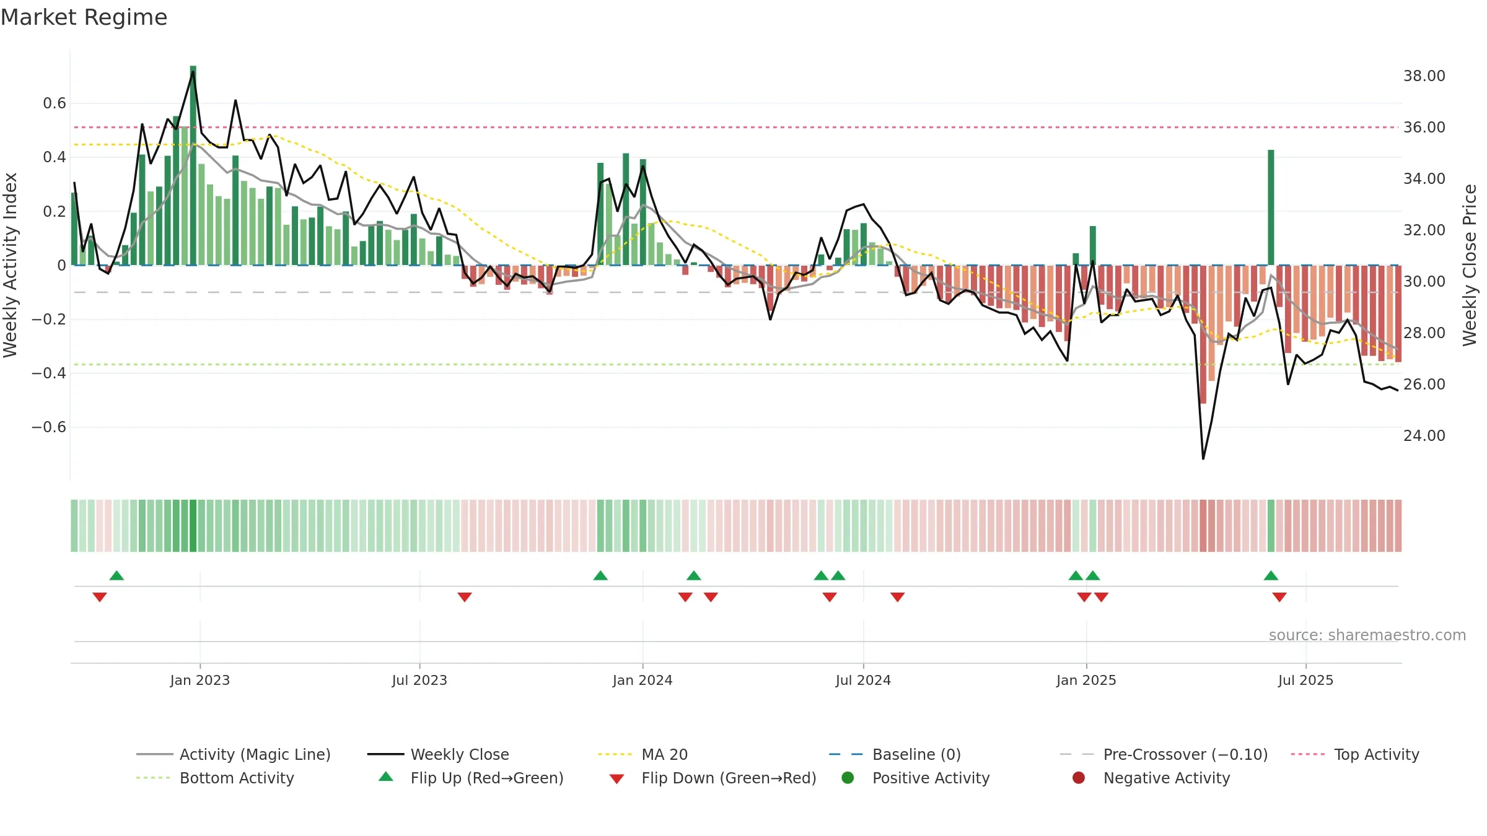Click the Negative Activity legend label
Image resolution: width=1487 pixels, height=836 pixels.
(1167, 778)
